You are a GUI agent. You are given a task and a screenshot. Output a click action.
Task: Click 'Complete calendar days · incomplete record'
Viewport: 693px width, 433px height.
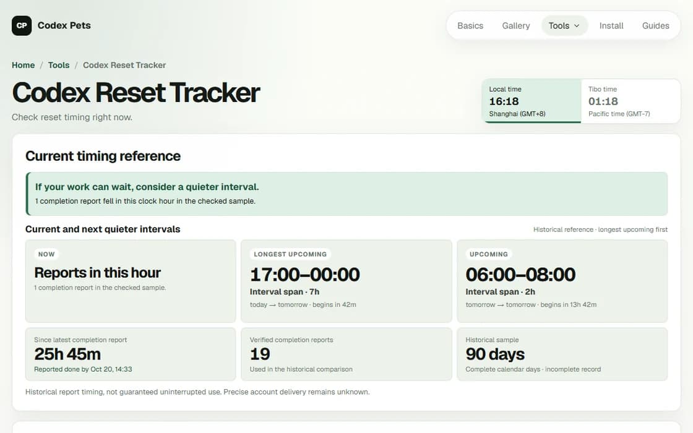533,369
